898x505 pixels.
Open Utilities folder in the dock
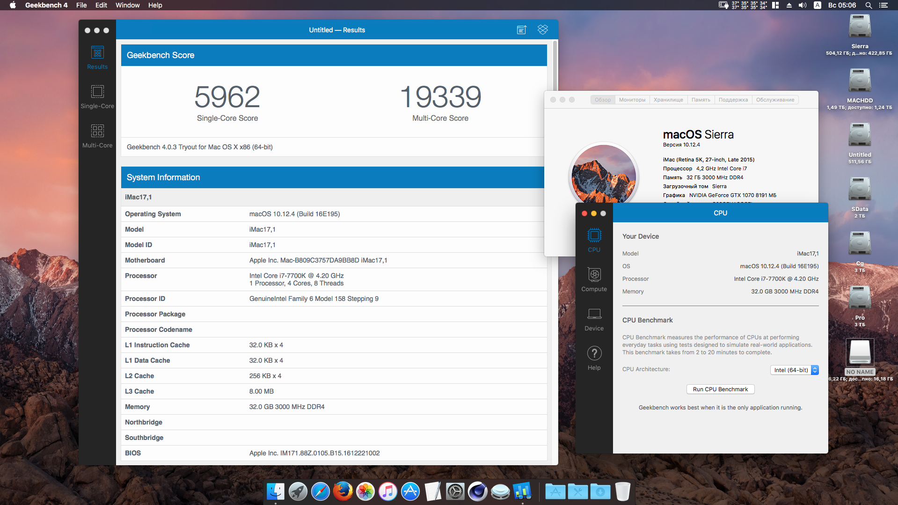tap(578, 491)
